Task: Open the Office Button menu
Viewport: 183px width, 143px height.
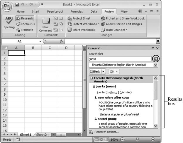Action: click(7, 7)
